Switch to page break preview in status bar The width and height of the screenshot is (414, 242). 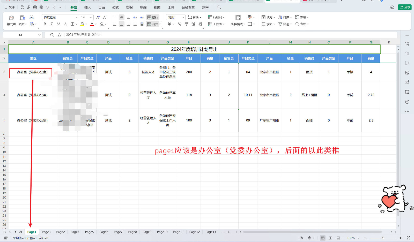[x=338, y=238]
